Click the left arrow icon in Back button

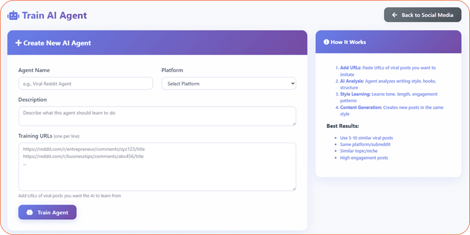[395, 15]
